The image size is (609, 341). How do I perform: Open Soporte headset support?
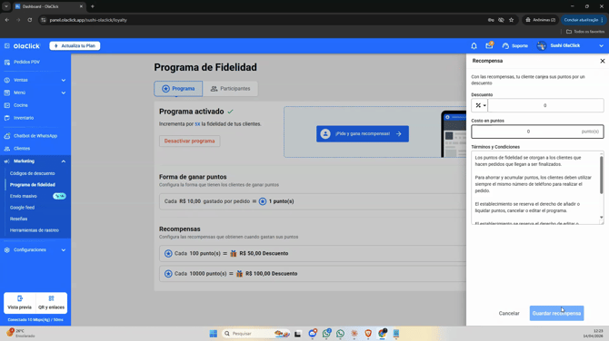click(515, 45)
